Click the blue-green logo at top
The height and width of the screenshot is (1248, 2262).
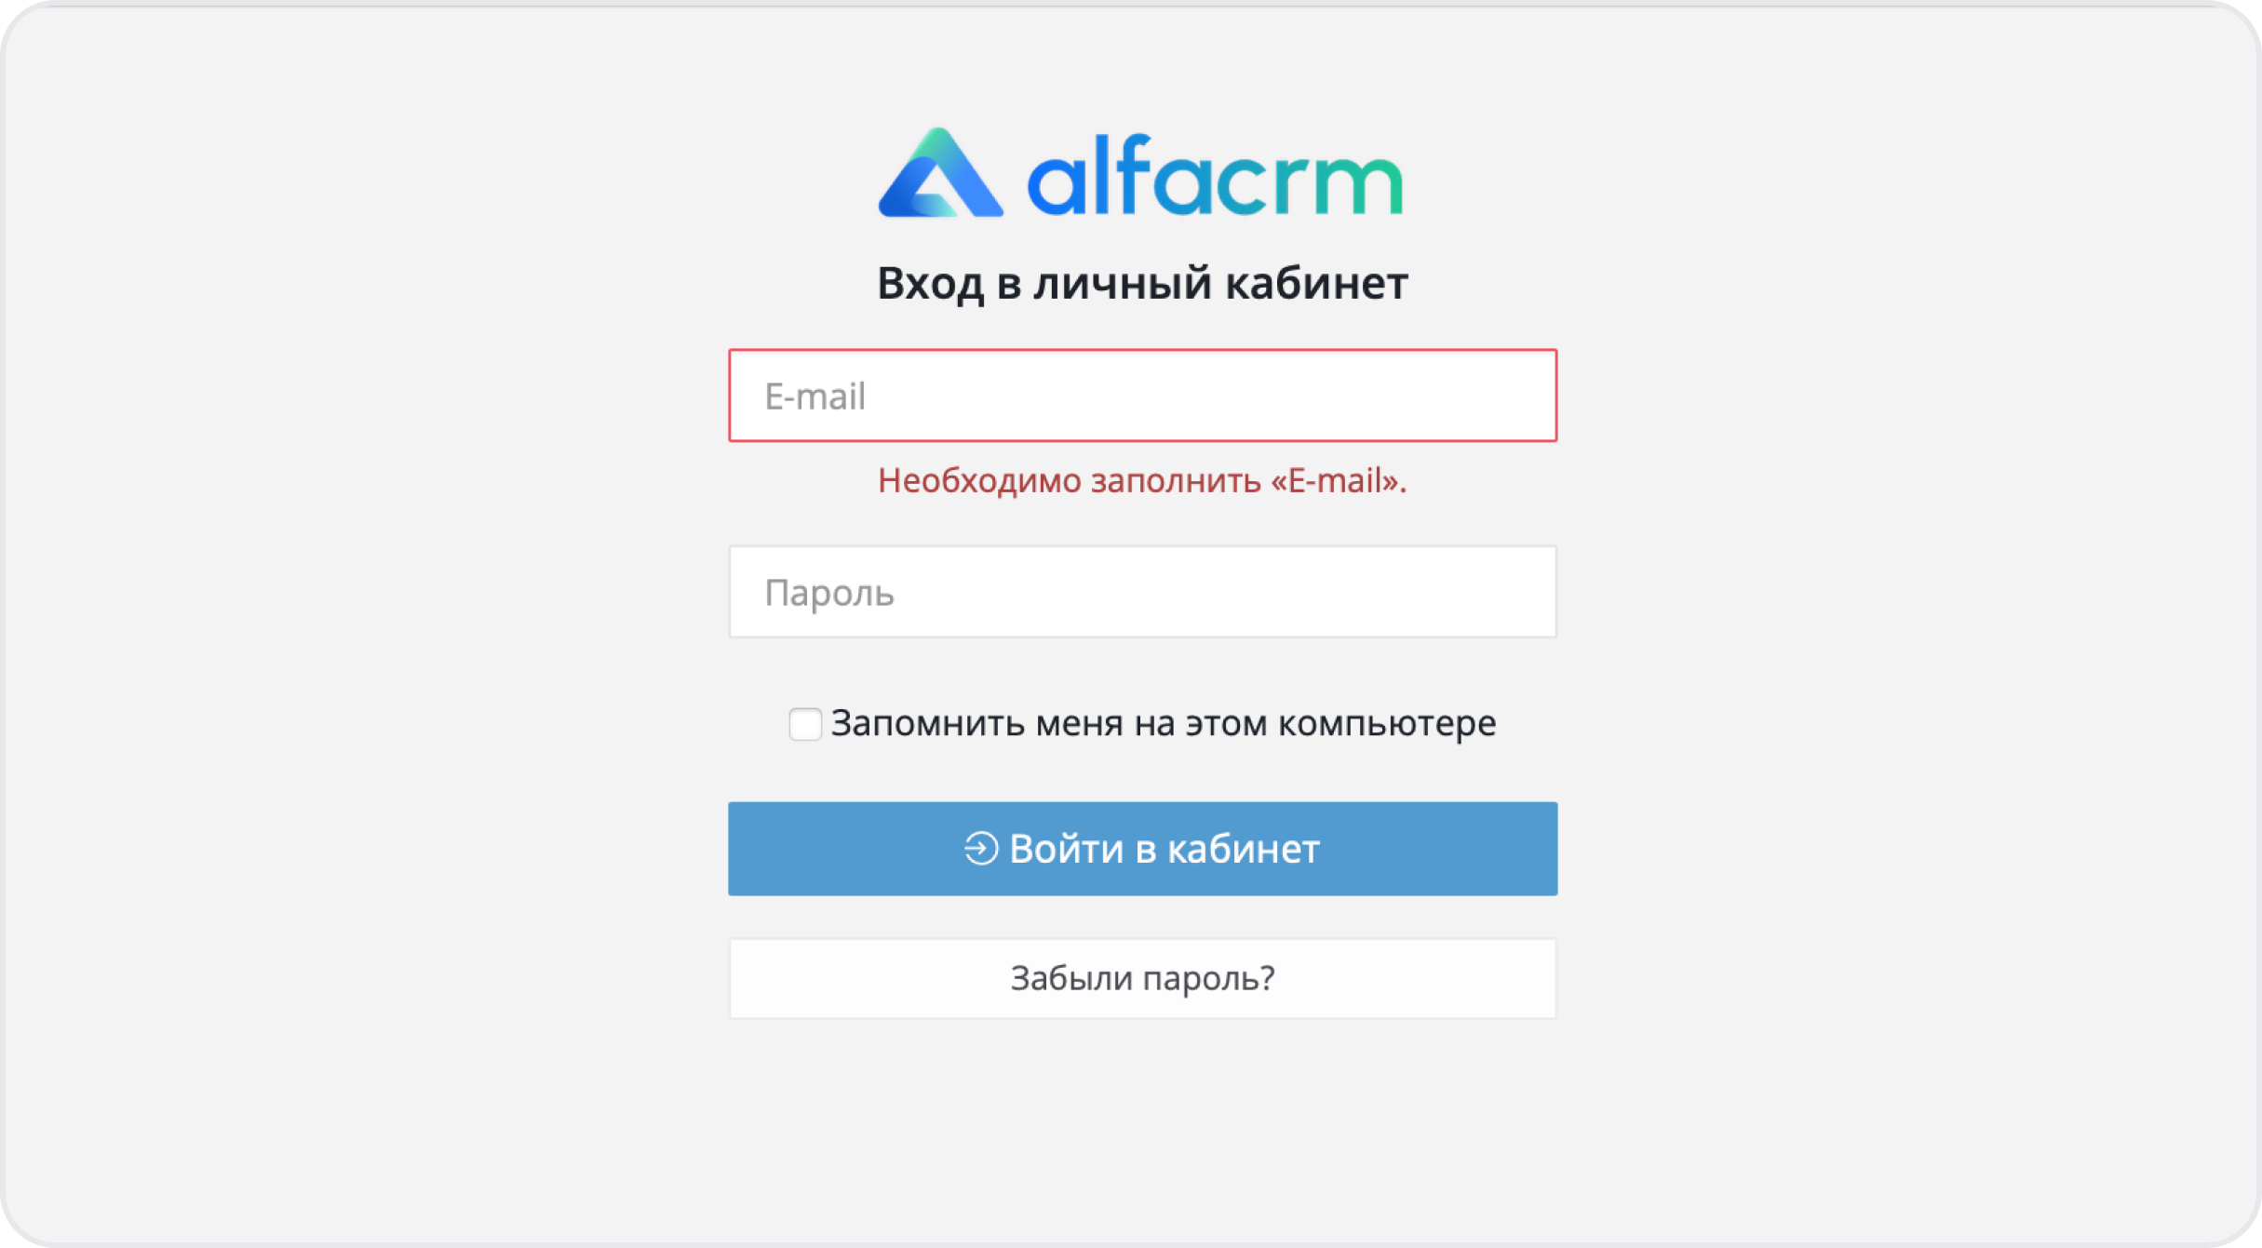[1140, 173]
